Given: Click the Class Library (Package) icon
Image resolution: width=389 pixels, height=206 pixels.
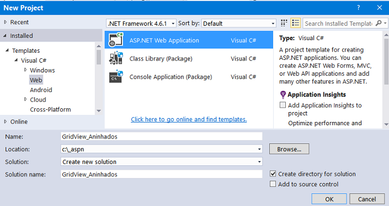Looking at the screenshot, I should point(116,58).
